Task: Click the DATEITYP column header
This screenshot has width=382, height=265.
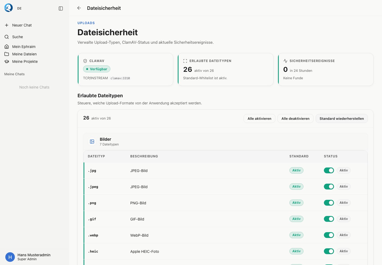Action: [x=96, y=156]
